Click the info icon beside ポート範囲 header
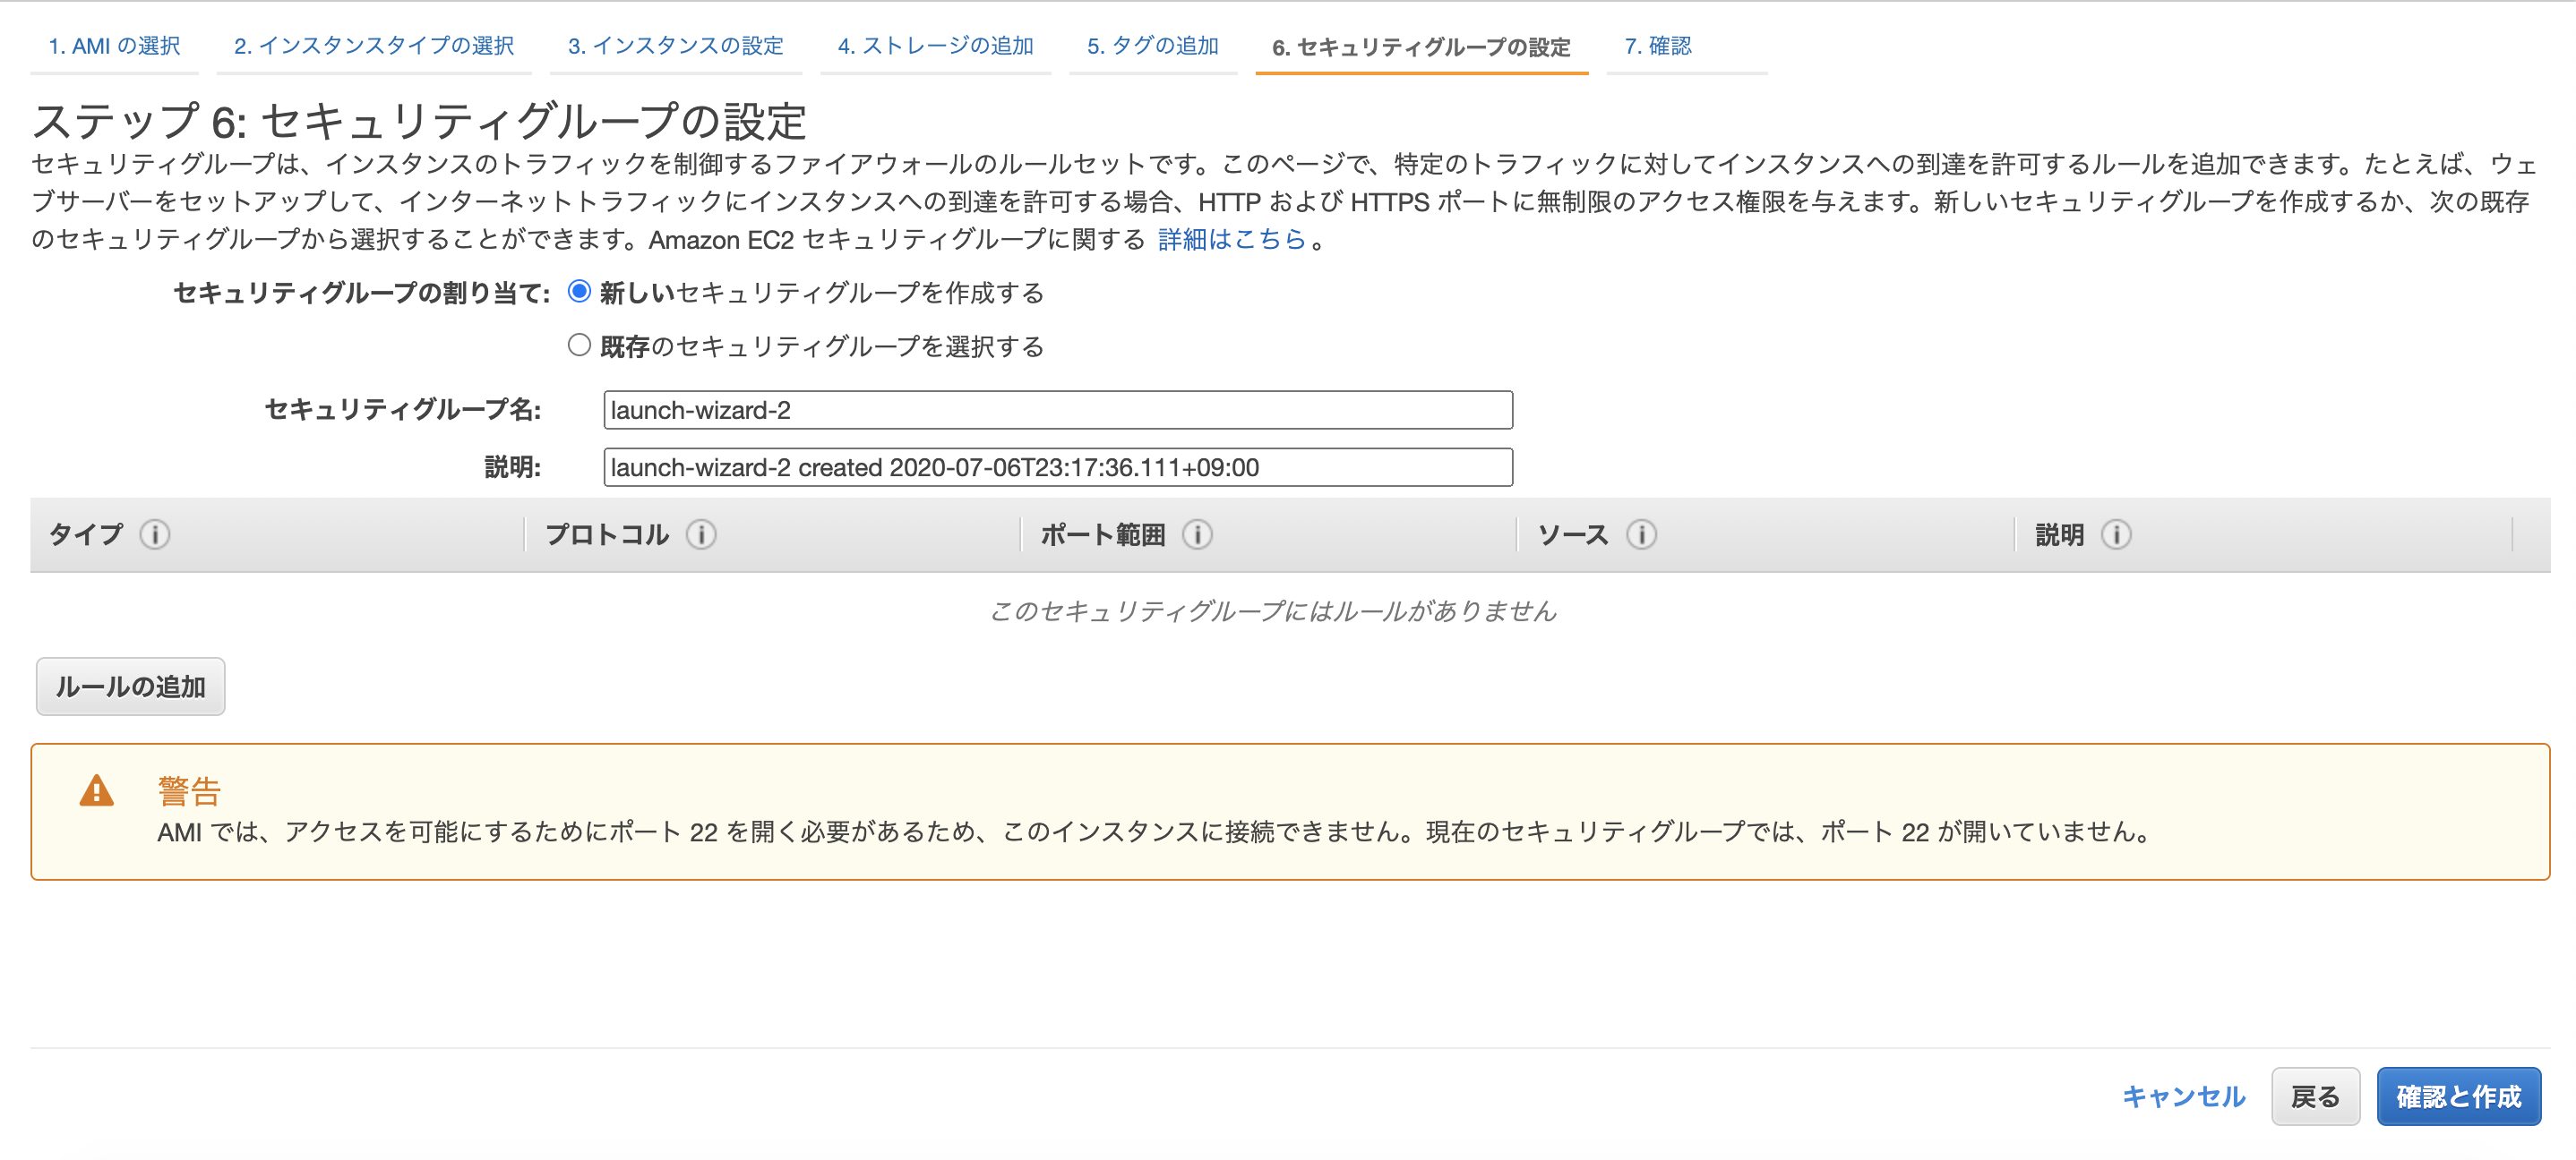This screenshot has height=1160, width=2576. pos(1197,534)
